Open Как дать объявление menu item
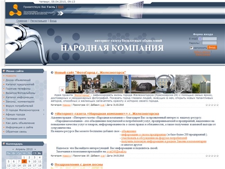Viewport: 225px width, 169px height. coord(20,123)
